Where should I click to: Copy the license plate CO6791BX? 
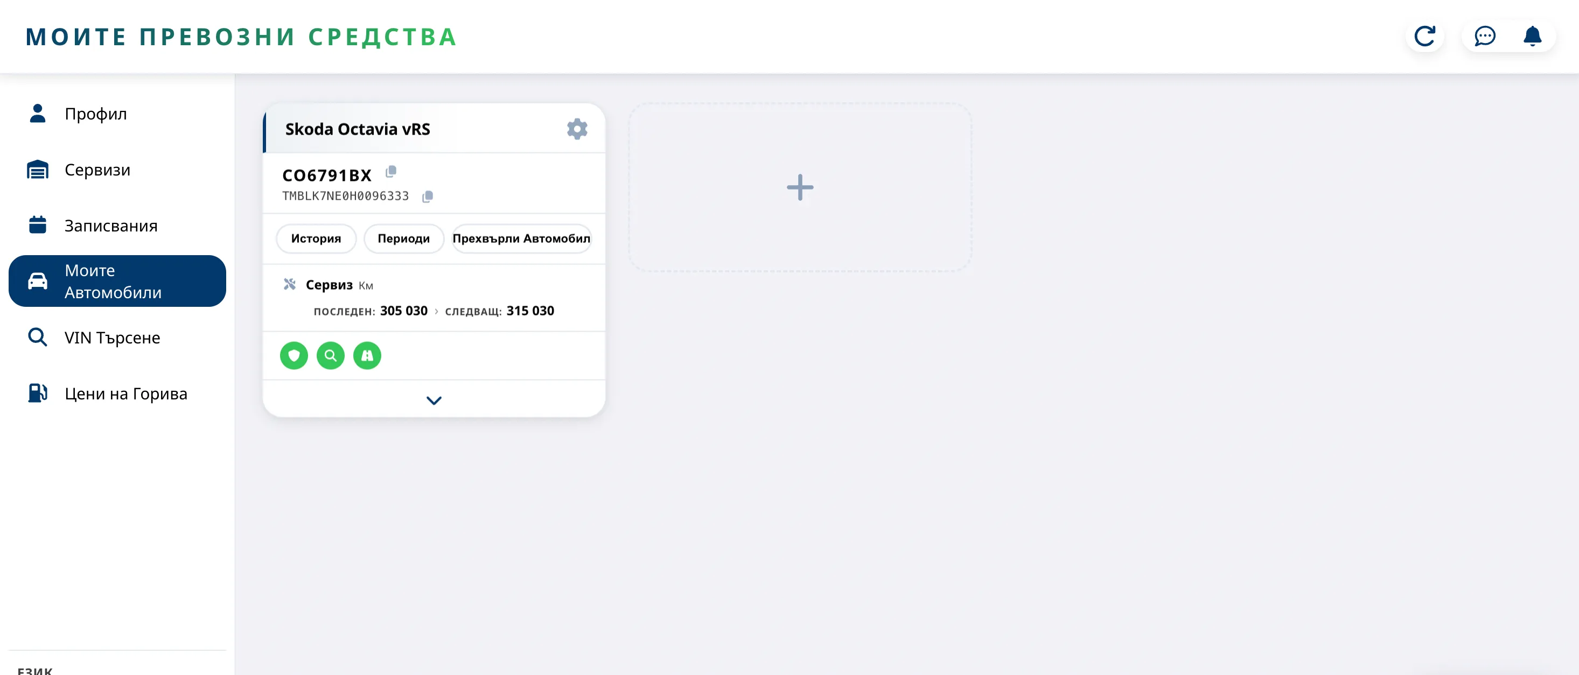(x=390, y=172)
